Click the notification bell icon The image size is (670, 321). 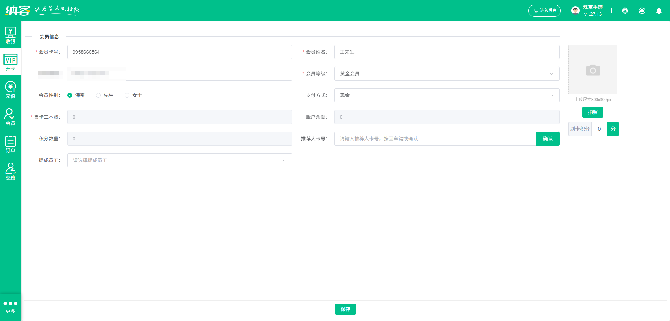[659, 11]
